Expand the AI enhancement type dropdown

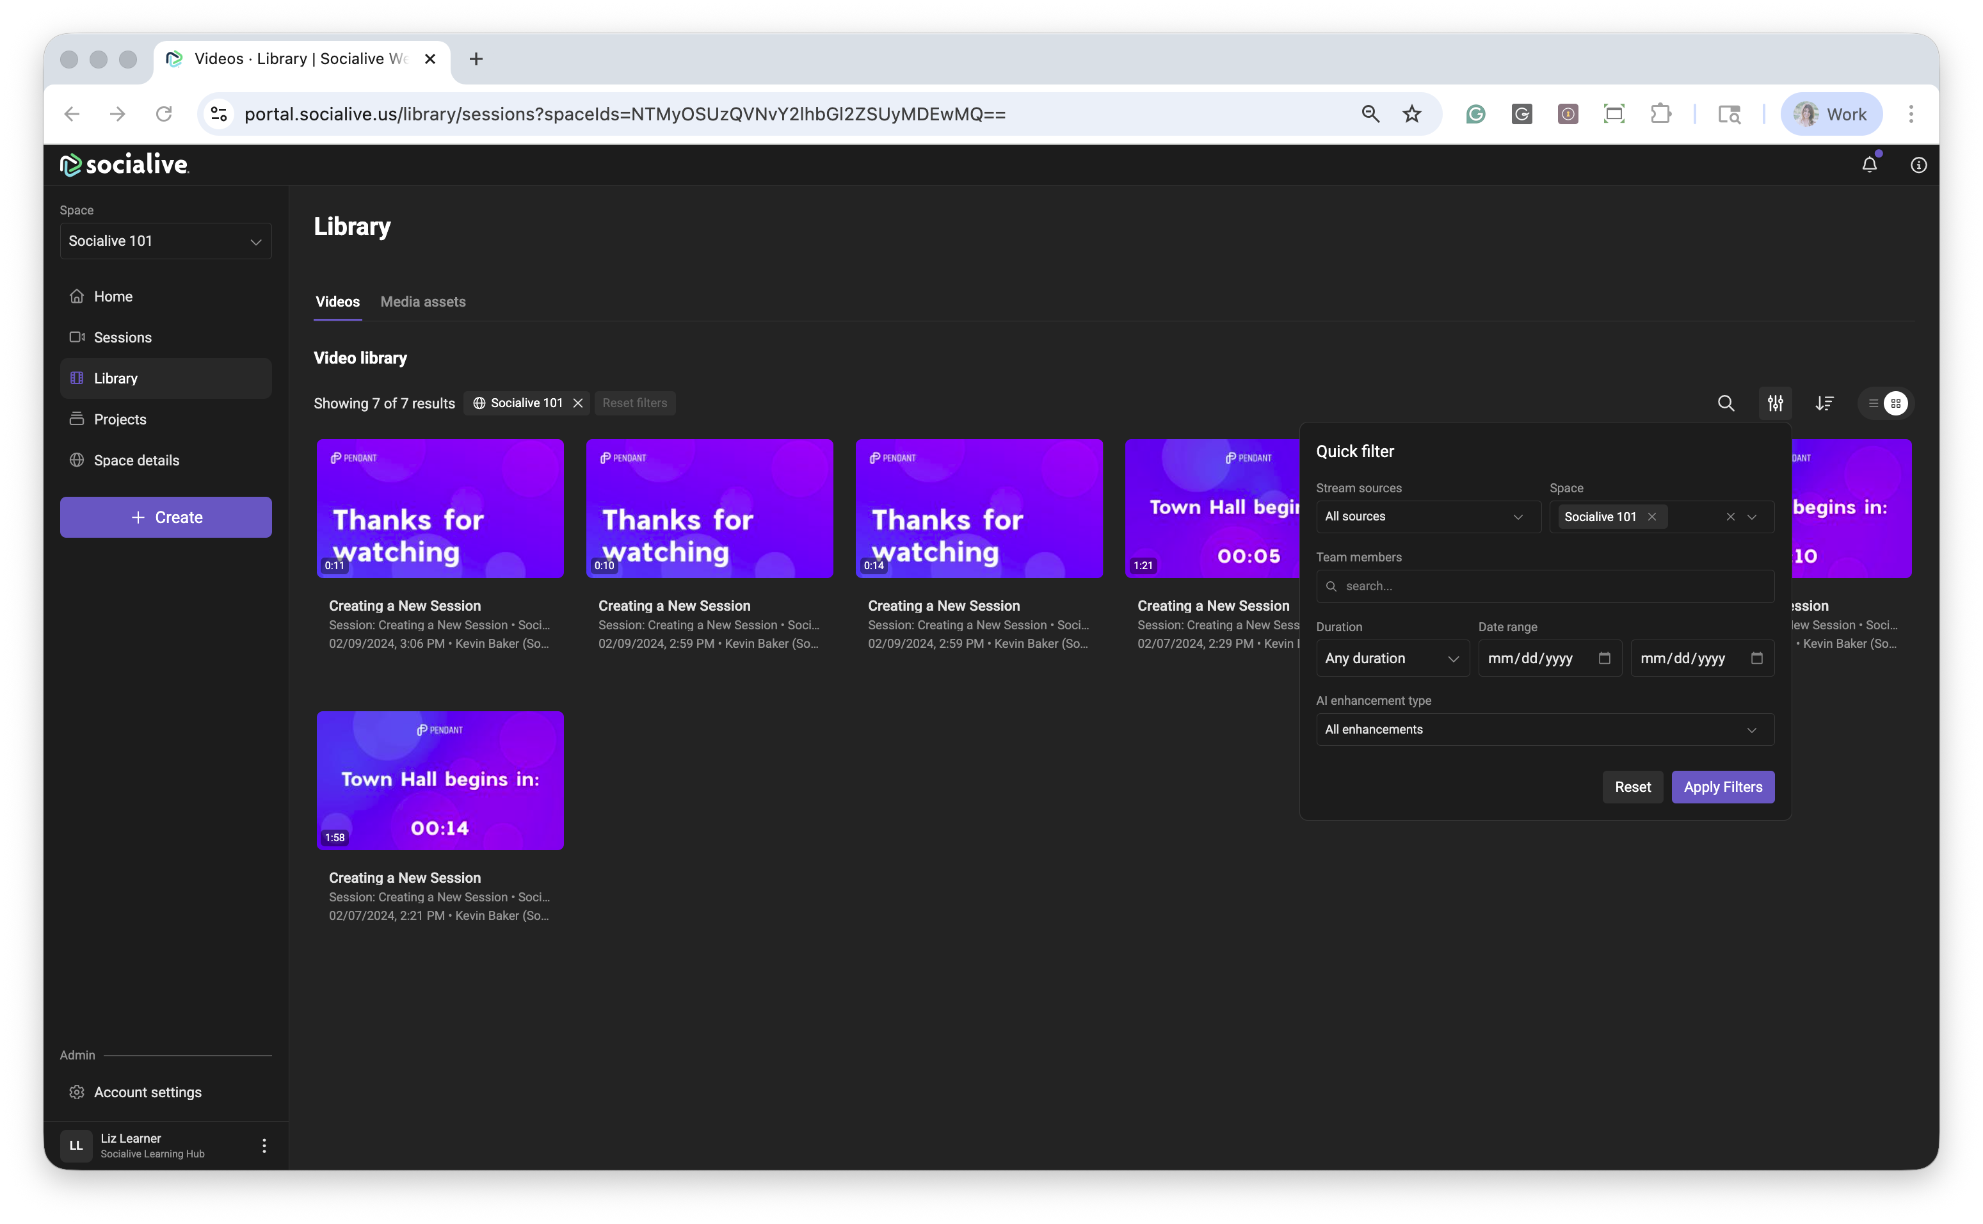[x=1545, y=729]
